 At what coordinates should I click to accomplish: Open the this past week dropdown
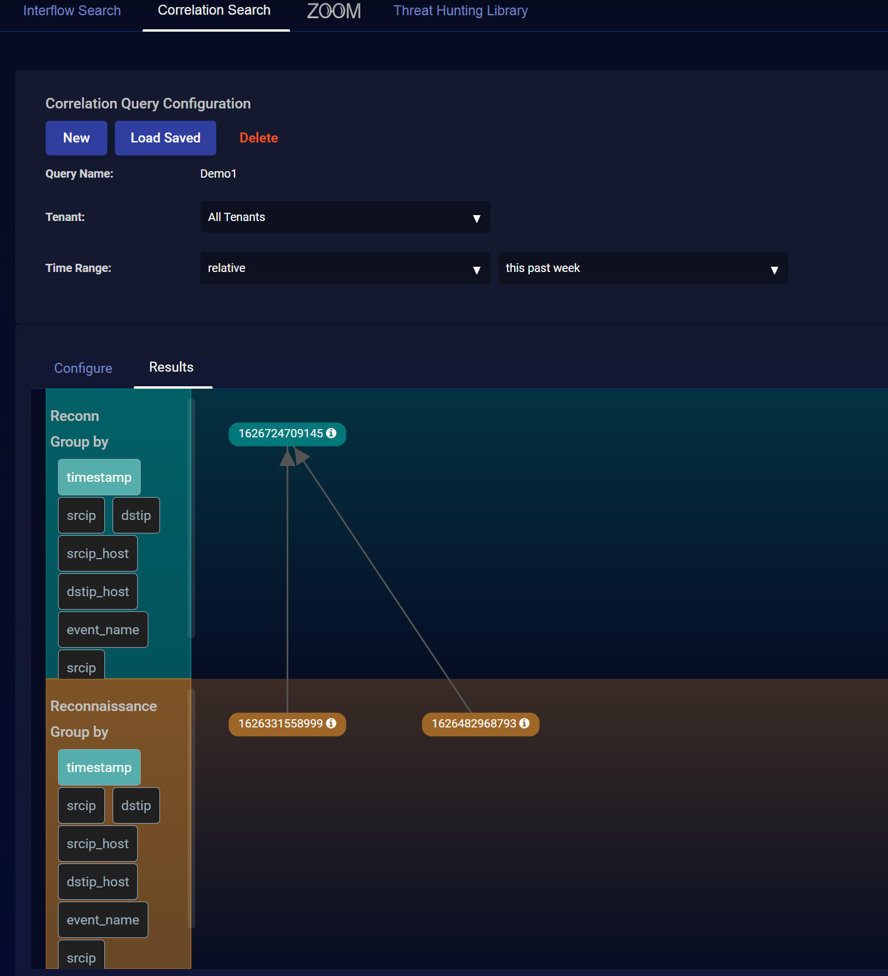[642, 268]
